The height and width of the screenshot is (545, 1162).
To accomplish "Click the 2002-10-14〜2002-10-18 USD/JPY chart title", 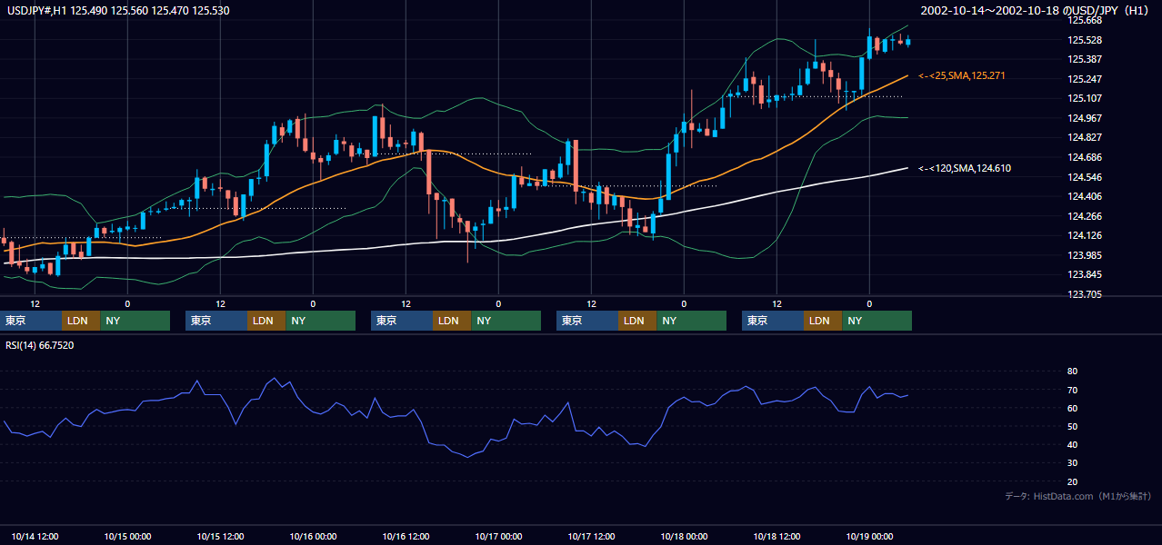I will pyautogui.click(x=1037, y=10).
